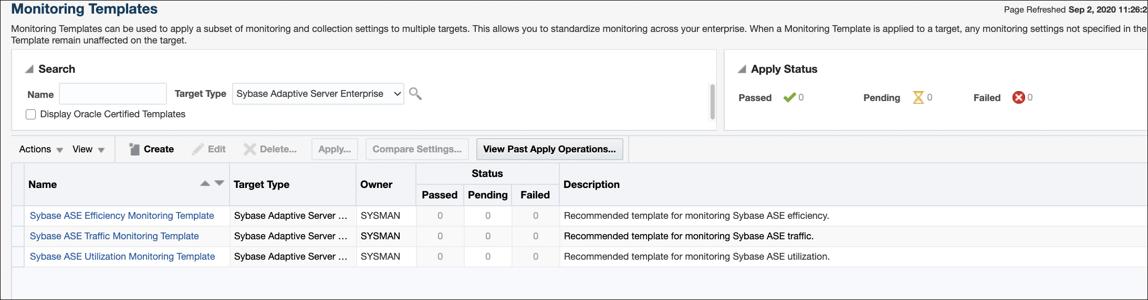Click the magnifier search icon
The width and height of the screenshot is (1148, 300).
coord(415,94)
